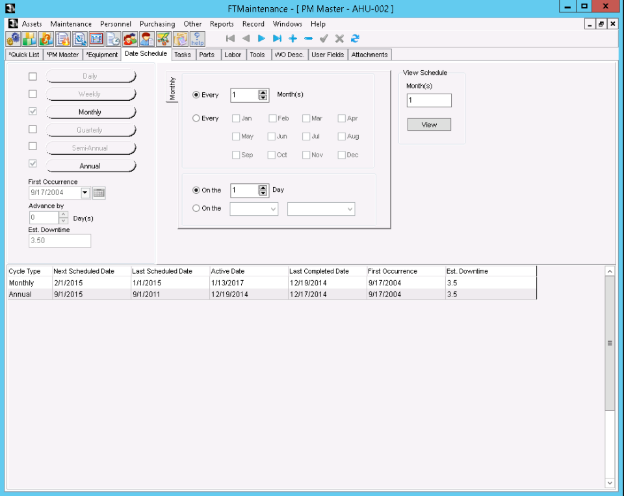
Task: Click the scroll down arrow of grid
Action: pyautogui.click(x=610, y=483)
